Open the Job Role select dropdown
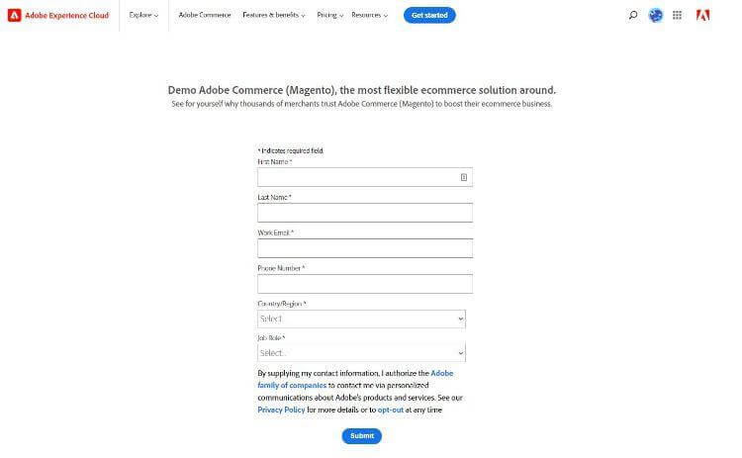 click(361, 353)
